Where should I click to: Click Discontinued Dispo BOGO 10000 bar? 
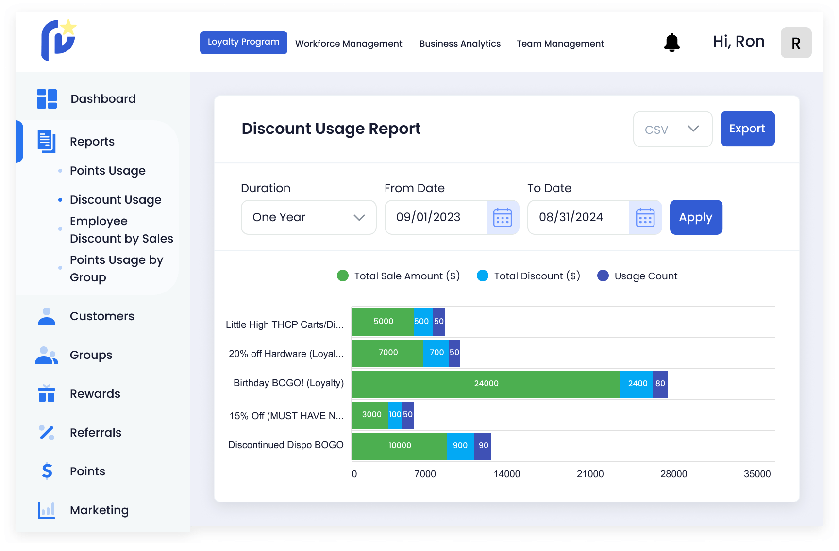(399, 446)
